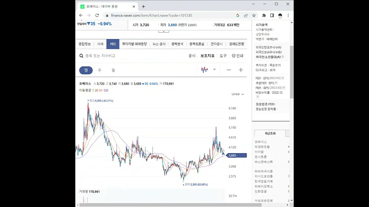This screenshot has height=207, width=369.
Task: Go back to the previous page
Action: click(81, 15)
